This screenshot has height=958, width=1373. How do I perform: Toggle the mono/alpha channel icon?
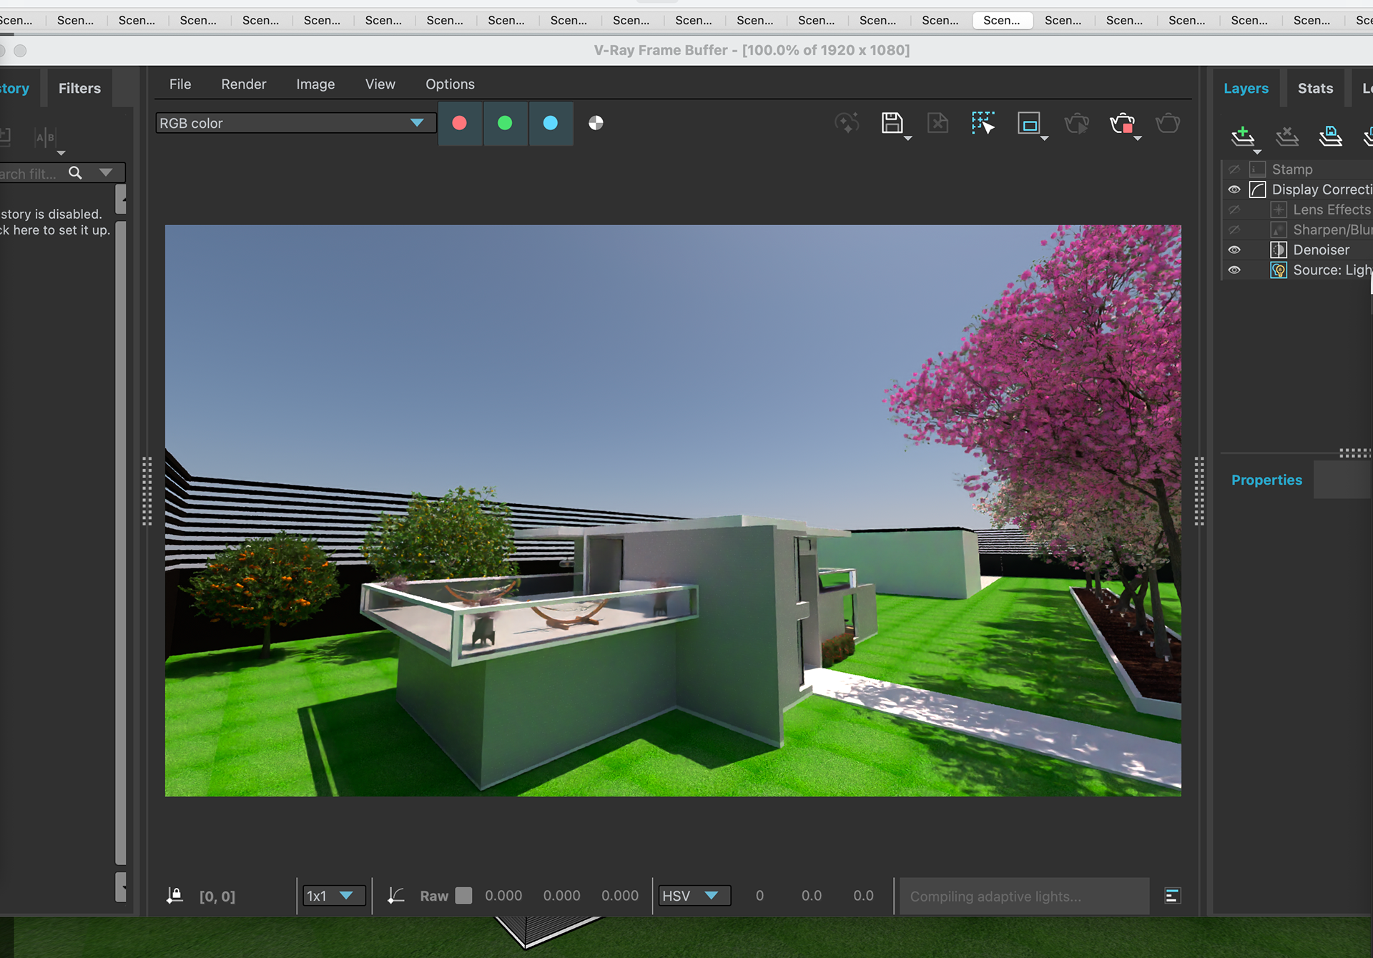point(596,123)
